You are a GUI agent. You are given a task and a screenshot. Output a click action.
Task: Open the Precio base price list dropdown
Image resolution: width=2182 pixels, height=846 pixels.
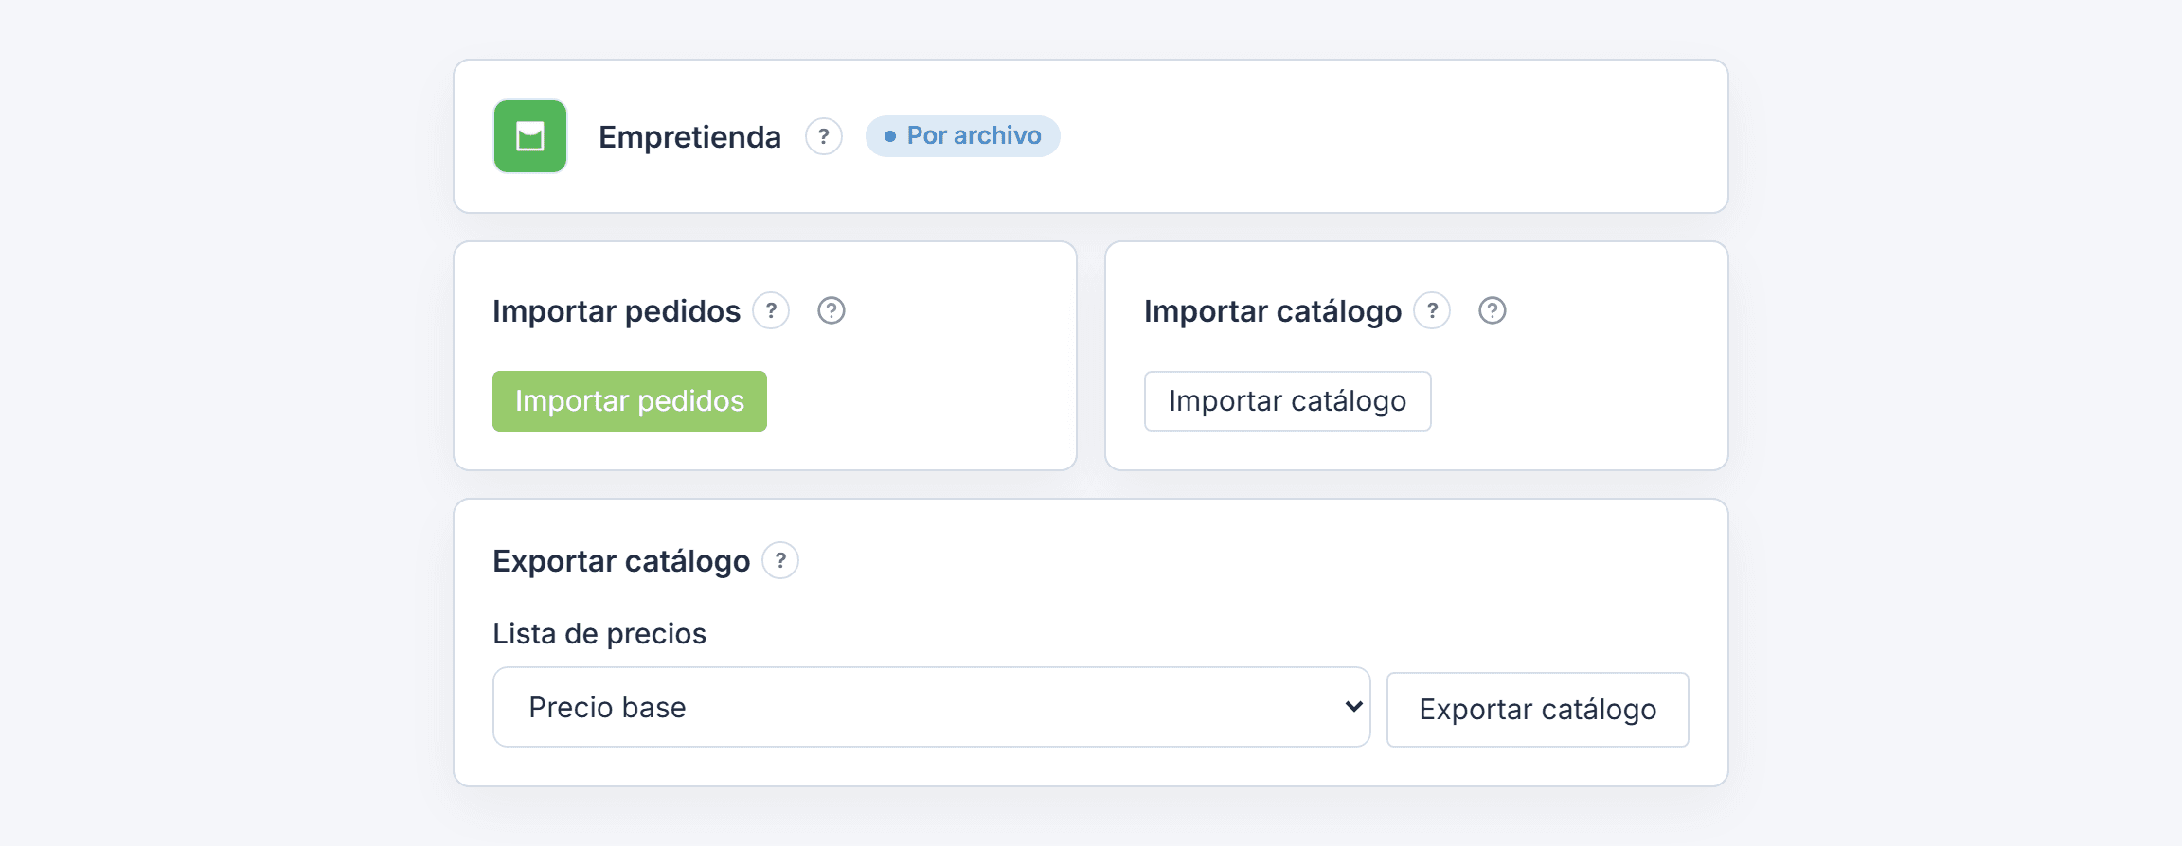pyautogui.click(x=932, y=707)
